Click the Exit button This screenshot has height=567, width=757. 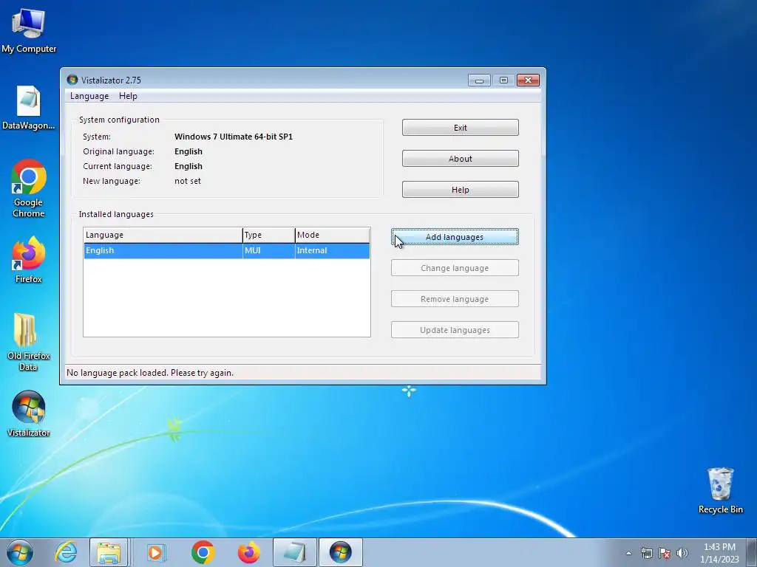460,128
